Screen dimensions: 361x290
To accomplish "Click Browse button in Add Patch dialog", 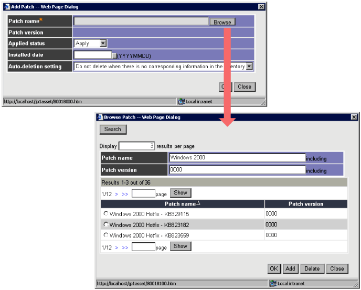I will 222,22.
